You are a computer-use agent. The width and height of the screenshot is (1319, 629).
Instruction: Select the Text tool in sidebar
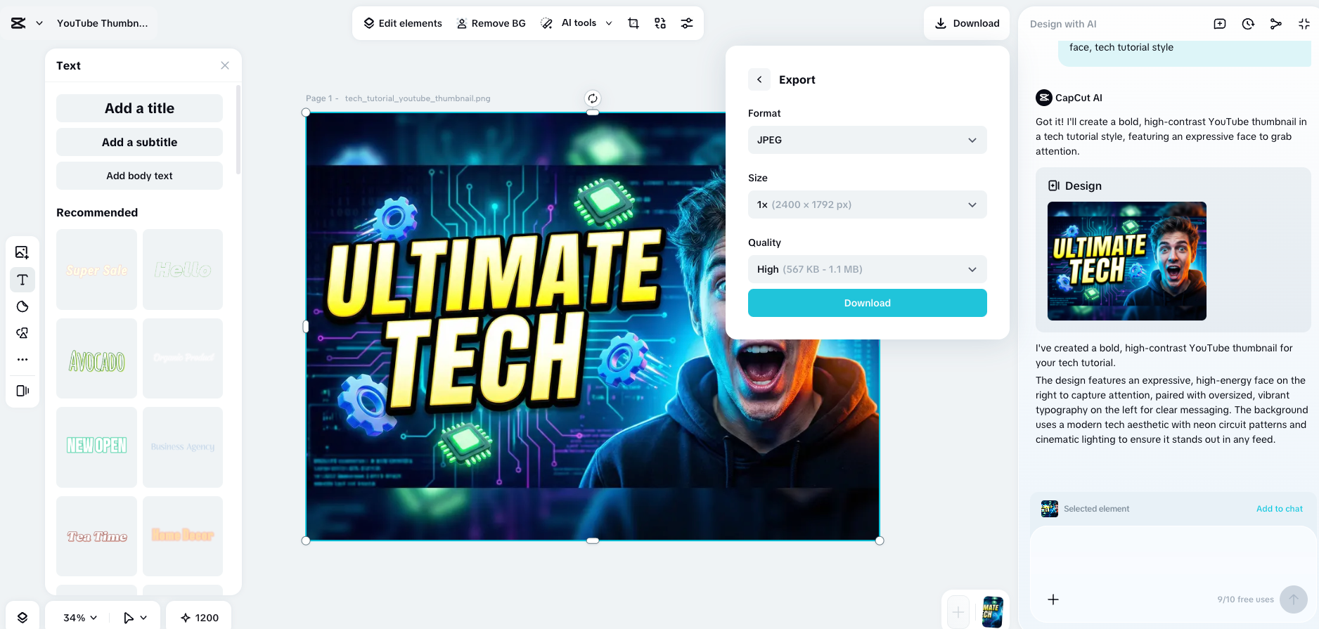(x=22, y=280)
